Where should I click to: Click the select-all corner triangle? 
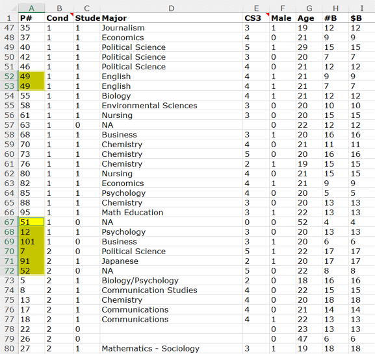click(x=14, y=8)
